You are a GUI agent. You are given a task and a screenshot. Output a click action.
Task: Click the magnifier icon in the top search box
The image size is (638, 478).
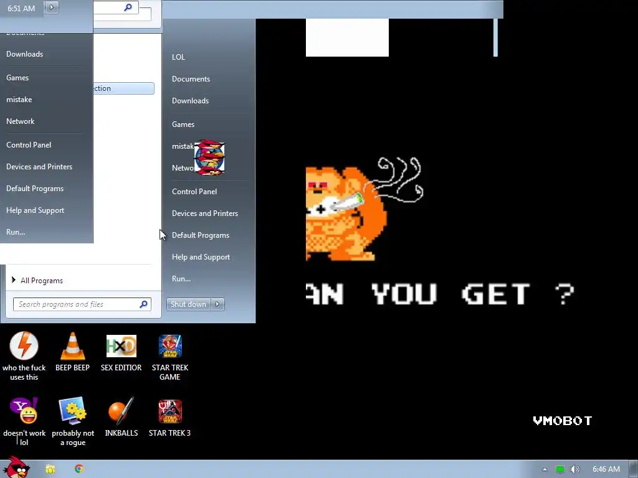pos(128,7)
